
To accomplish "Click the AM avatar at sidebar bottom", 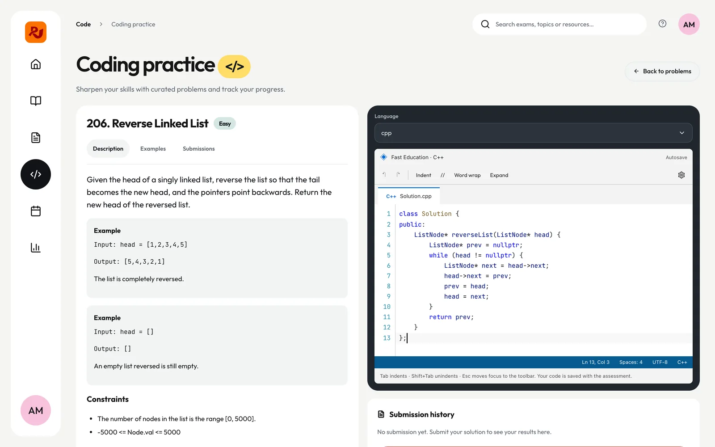I will (x=36, y=410).
